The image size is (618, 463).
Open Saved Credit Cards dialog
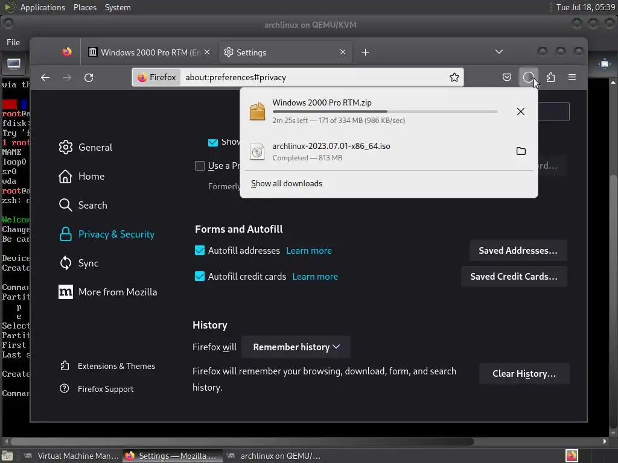coord(514,276)
